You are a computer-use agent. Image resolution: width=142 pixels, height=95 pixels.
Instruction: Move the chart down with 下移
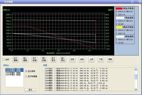pyautogui.click(x=101, y=59)
